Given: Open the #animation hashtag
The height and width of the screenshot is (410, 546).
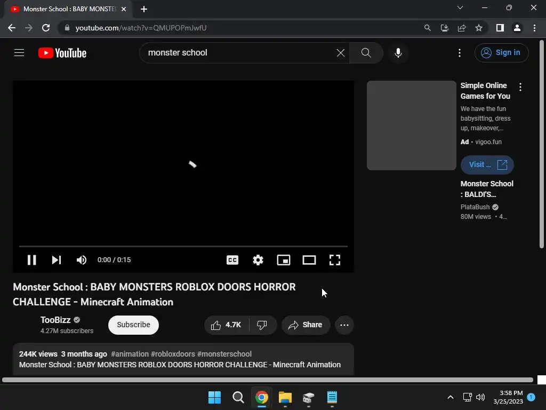Looking at the screenshot, I should pos(130,354).
